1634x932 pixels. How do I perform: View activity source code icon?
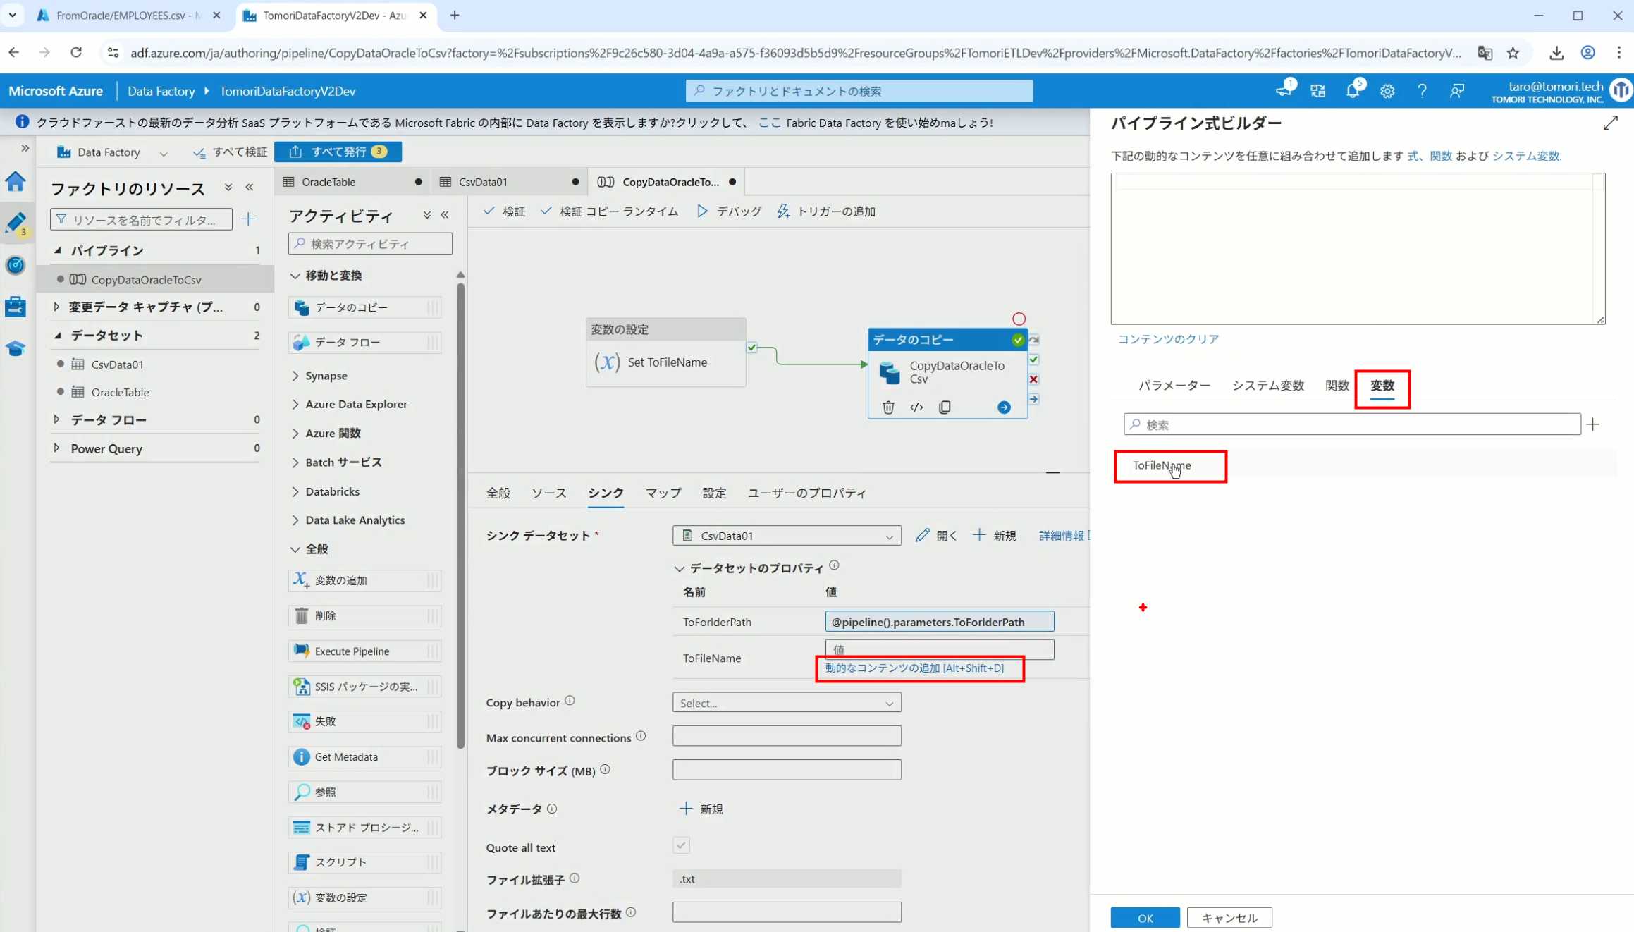tap(916, 407)
